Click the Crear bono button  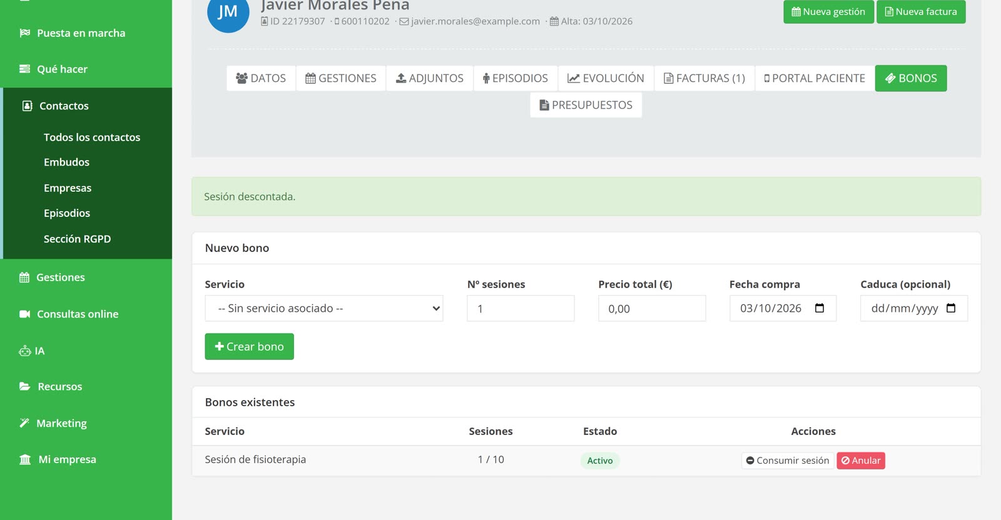[x=250, y=347]
